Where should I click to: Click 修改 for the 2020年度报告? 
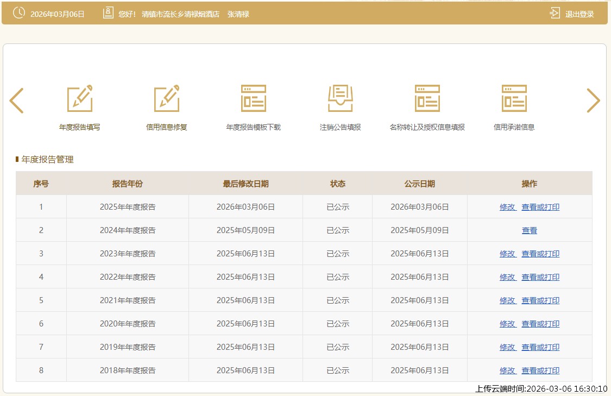click(x=508, y=324)
